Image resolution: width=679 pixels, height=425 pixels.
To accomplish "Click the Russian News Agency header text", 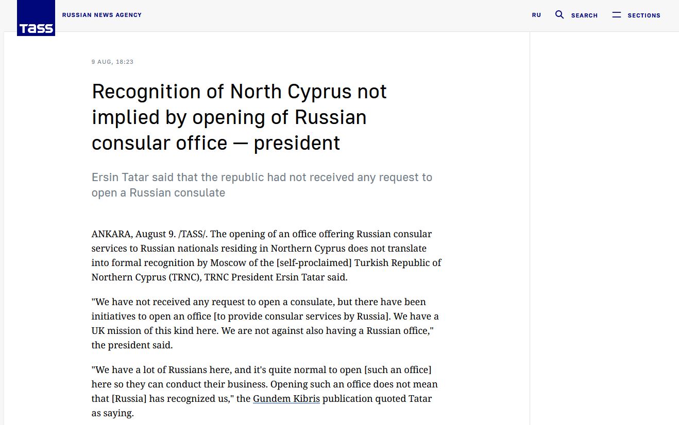I will (x=101, y=15).
